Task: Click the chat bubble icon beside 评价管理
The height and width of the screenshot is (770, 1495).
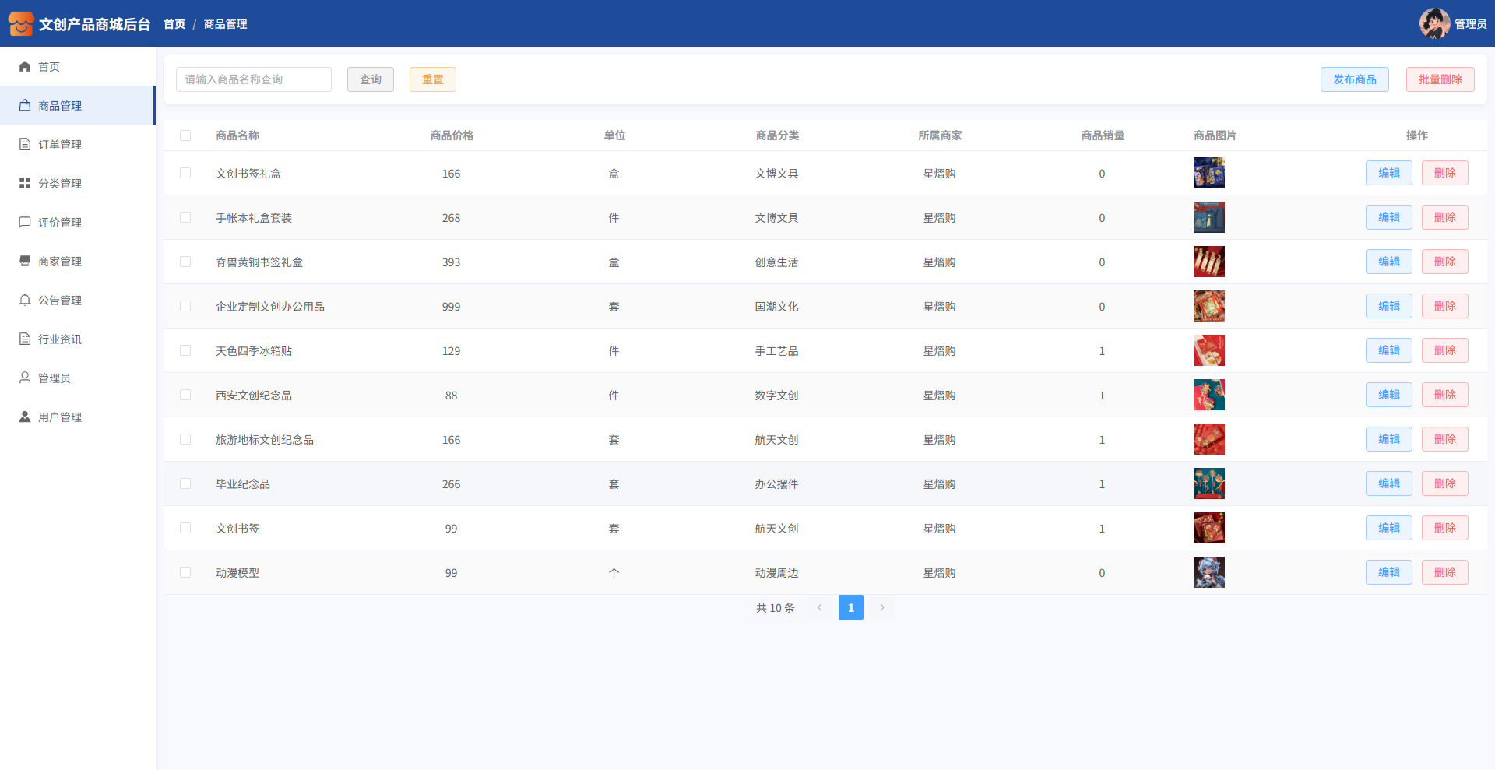Action: (25, 223)
